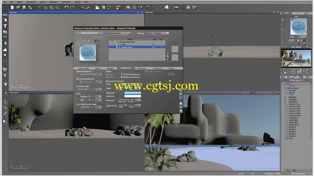Show the timeline filmstrip icon
Image resolution: width=314 pixels, height=176 pixels.
[176, 7]
